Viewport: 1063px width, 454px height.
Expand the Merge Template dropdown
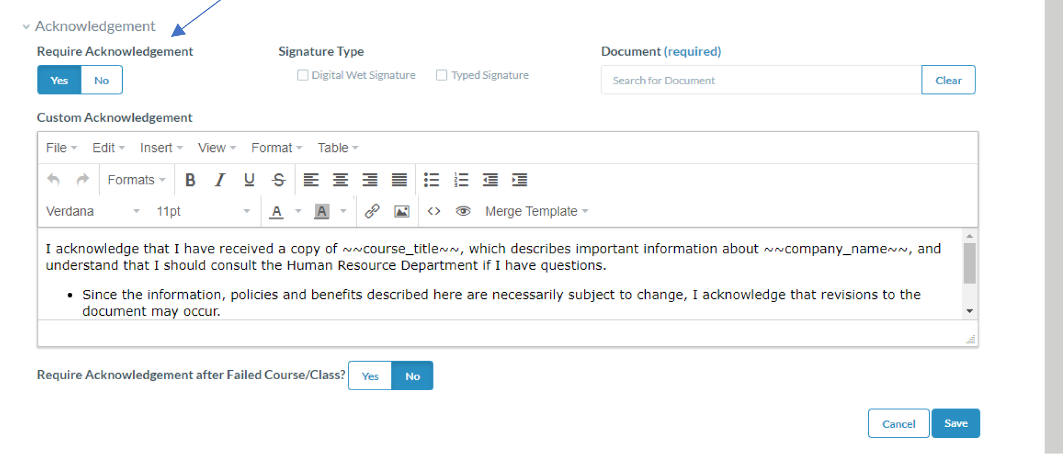point(536,211)
